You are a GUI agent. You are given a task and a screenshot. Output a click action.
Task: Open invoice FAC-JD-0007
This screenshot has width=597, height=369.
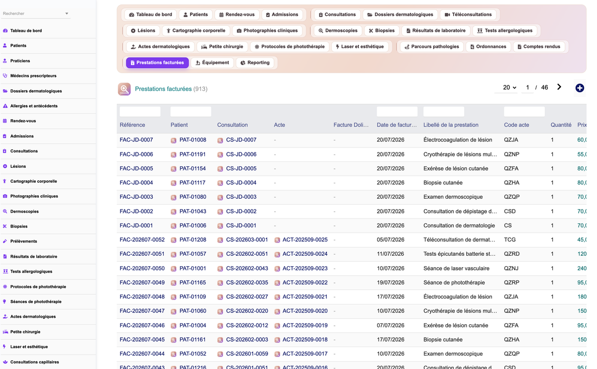pos(136,140)
